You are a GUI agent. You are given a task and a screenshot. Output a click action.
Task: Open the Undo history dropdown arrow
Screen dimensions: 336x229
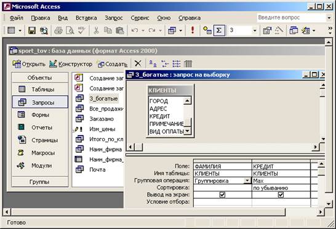(x=143, y=31)
